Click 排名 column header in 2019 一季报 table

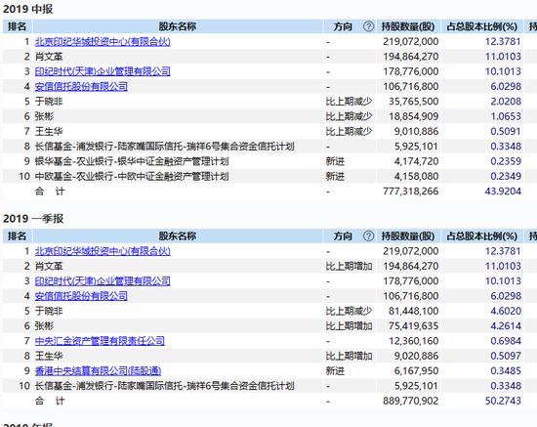(x=18, y=235)
